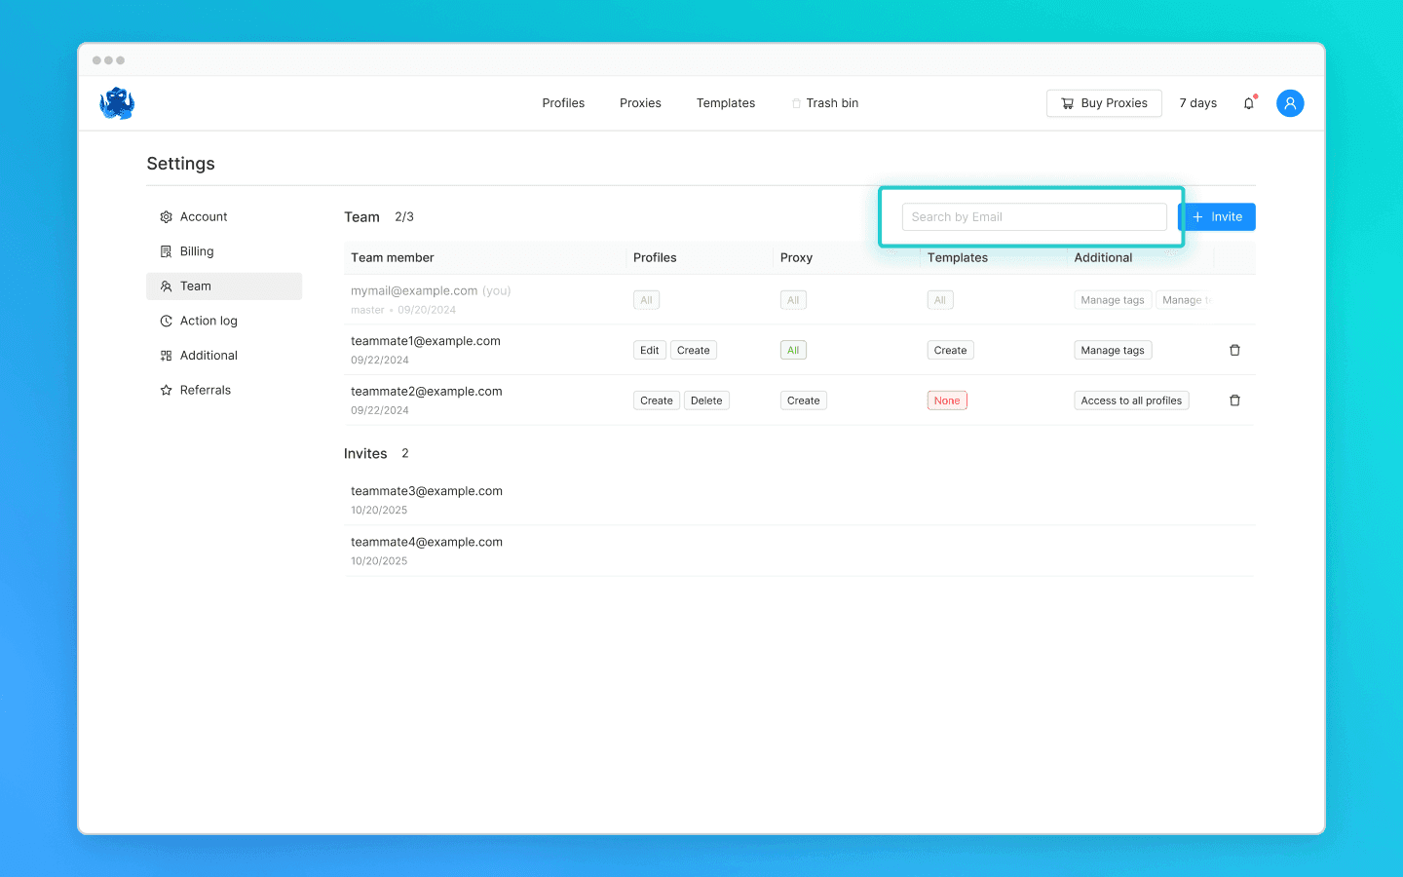Screen dimensions: 1403x877
Task: Click invite teammate3@example.com
Action: click(x=427, y=491)
